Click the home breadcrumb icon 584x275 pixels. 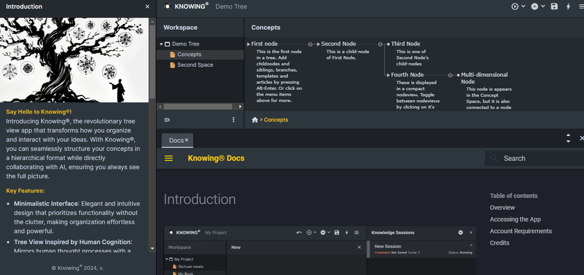point(255,119)
